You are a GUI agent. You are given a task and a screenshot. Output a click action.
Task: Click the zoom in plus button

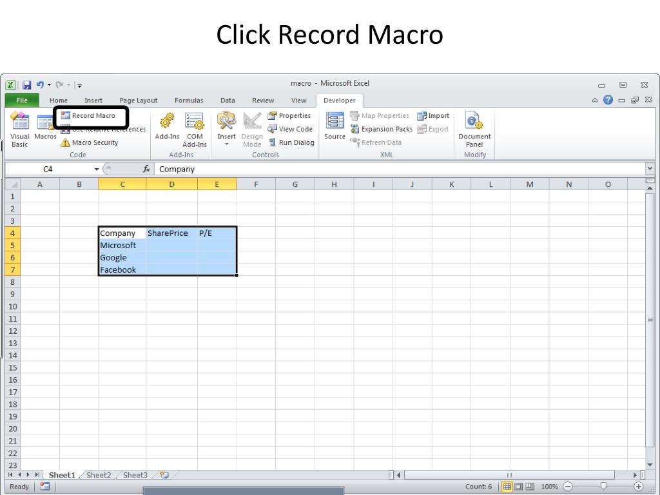tap(639, 487)
